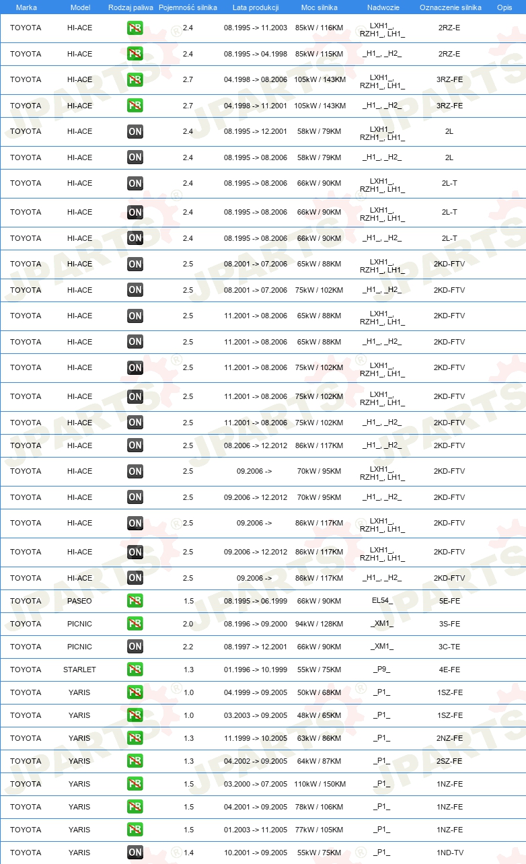Click the Lata produkcji column header
Screen dimensions: 526x864
pos(256,7)
